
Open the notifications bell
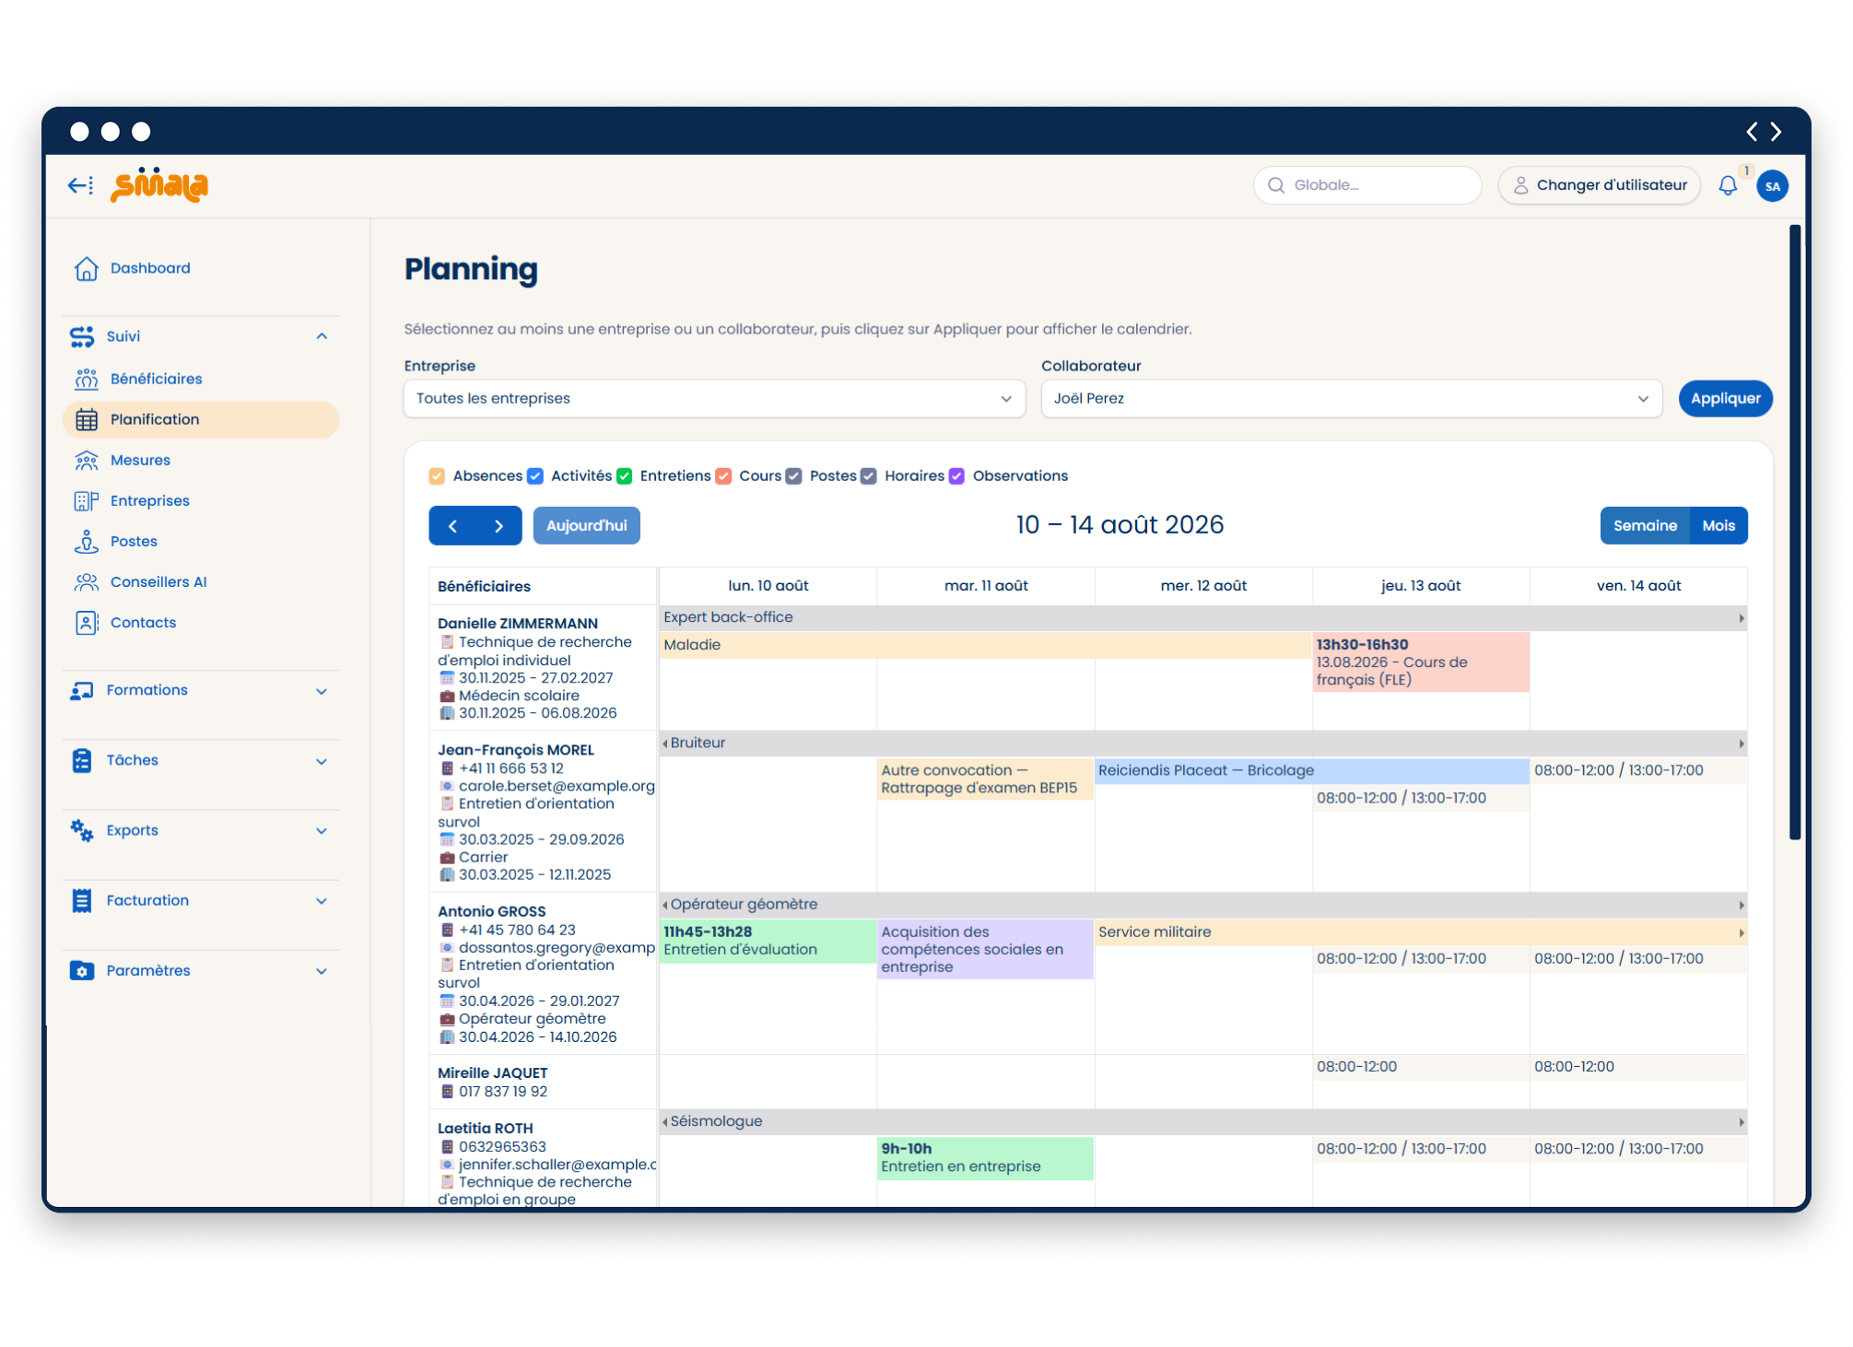pos(1728,185)
